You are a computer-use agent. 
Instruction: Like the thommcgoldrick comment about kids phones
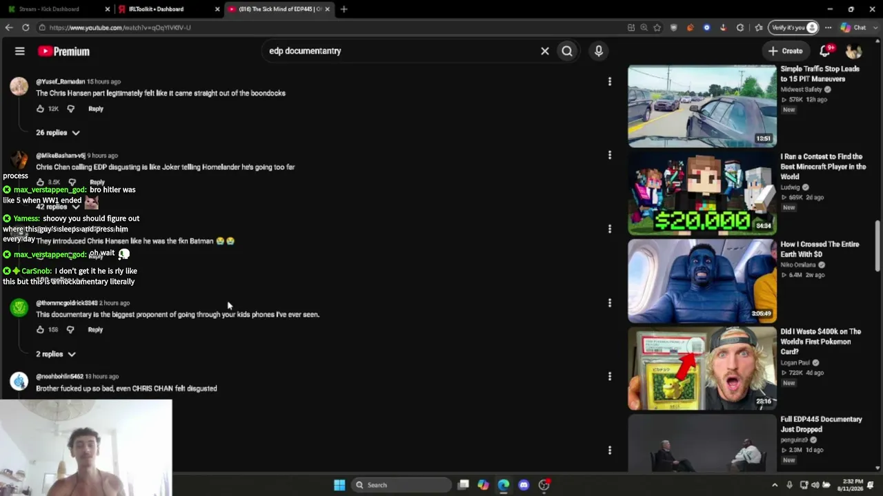40,330
